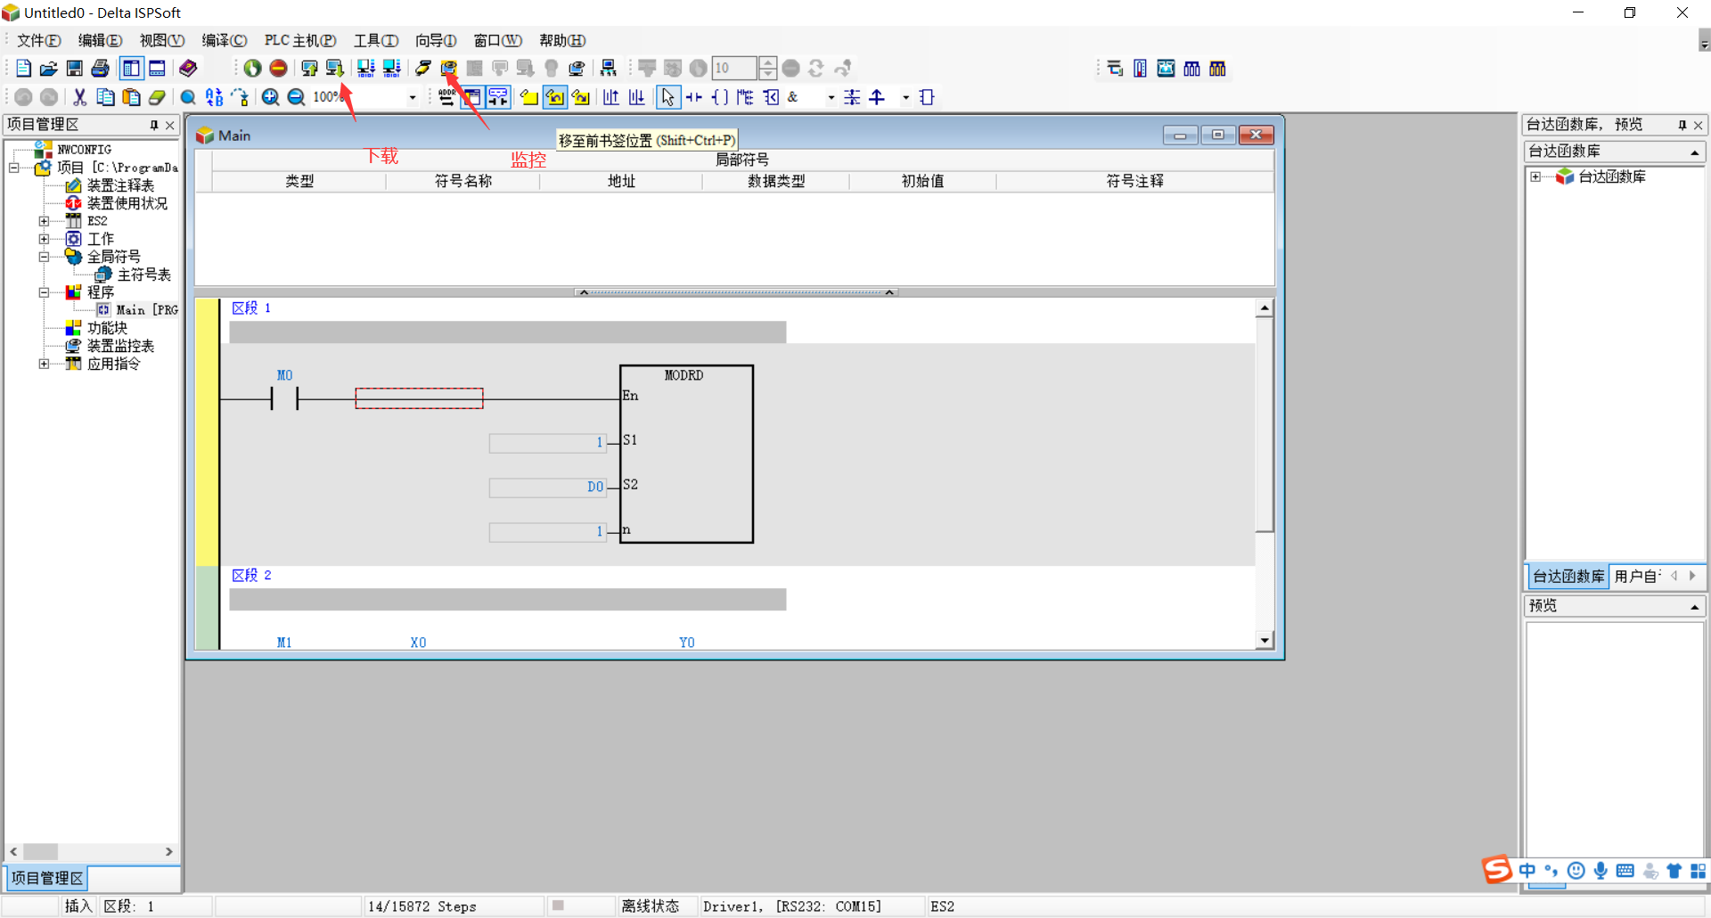1711x918 pixels.
Task: Toggle the network comment display button
Action: coord(497,97)
